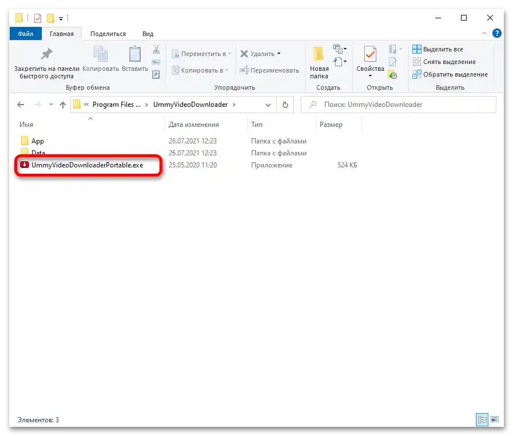Click the red Ummy exe icon
The image size is (513, 436).
[x=25, y=165]
